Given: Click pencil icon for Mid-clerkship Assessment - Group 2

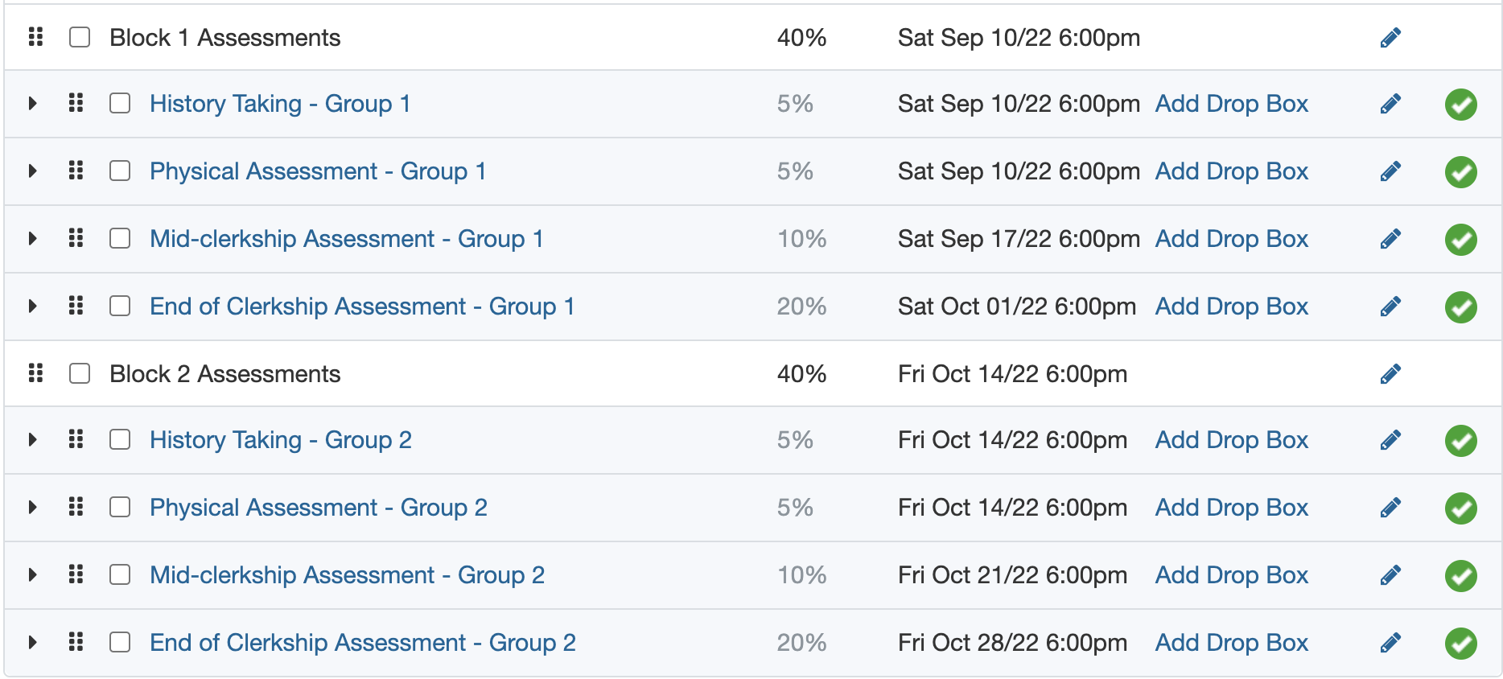Looking at the screenshot, I should [x=1390, y=575].
